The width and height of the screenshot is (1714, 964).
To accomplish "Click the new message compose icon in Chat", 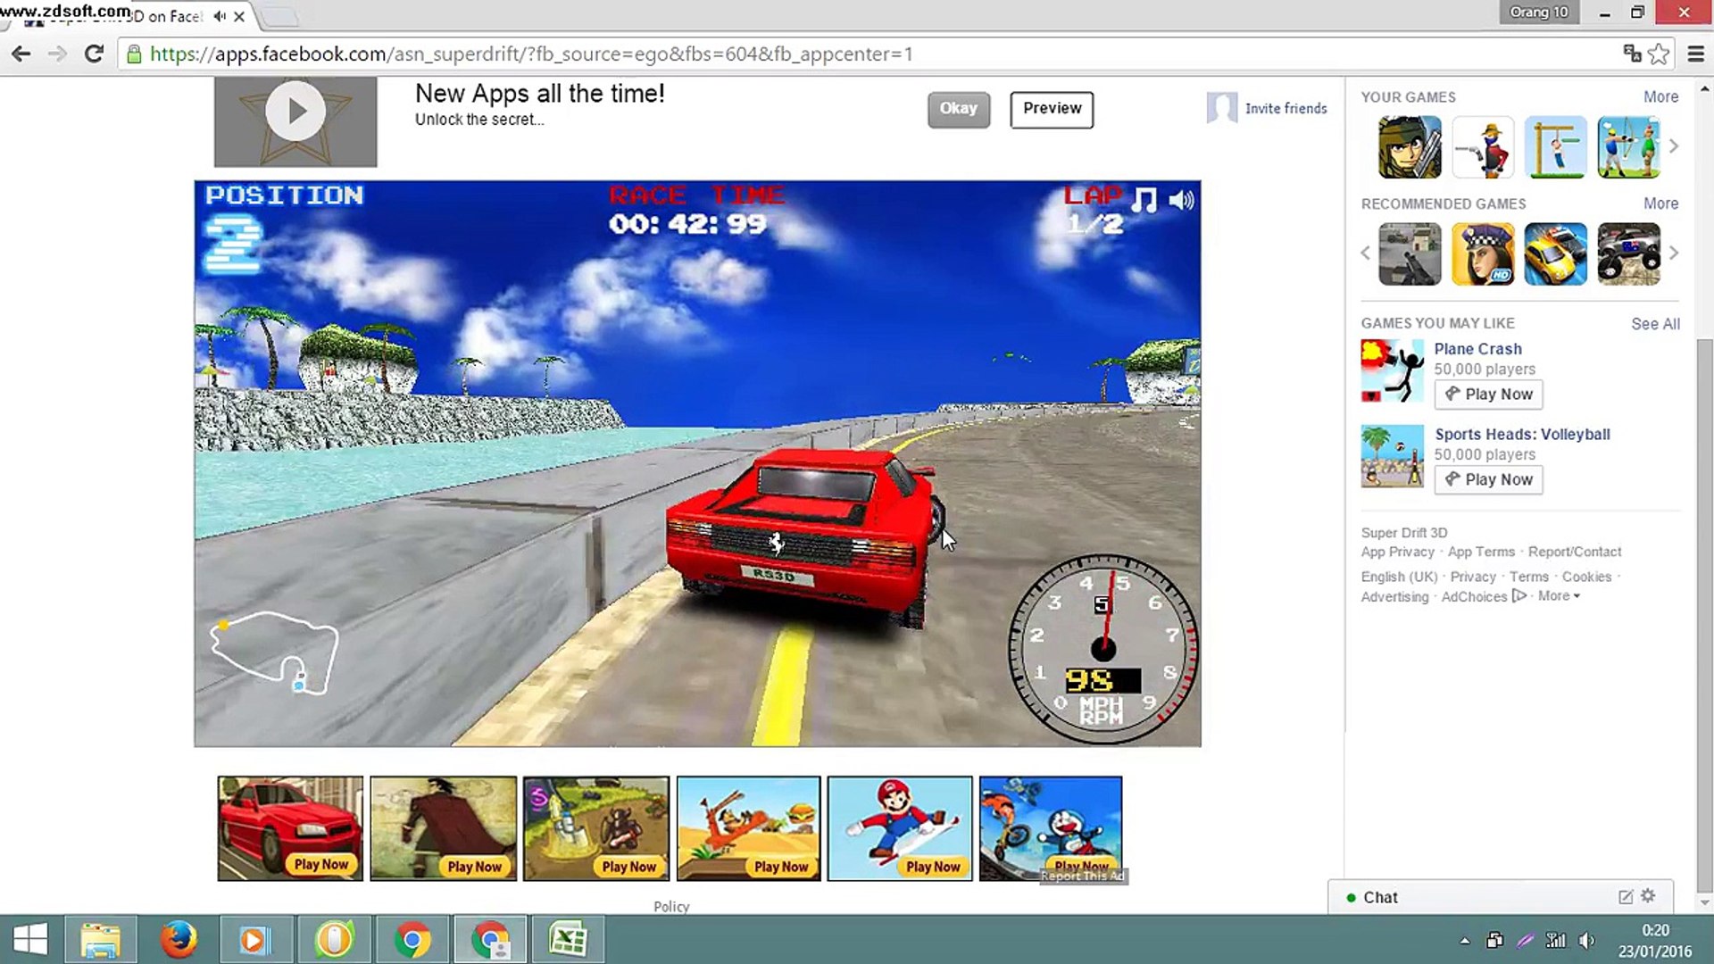I will coord(1626,897).
